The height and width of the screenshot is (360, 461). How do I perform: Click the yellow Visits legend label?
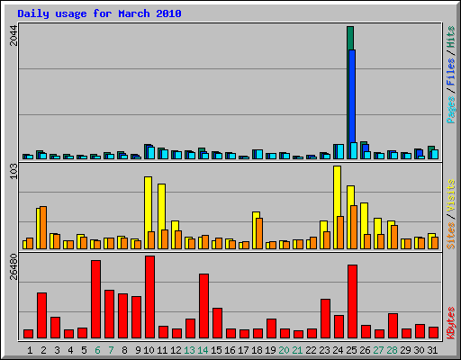click(451, 195)
